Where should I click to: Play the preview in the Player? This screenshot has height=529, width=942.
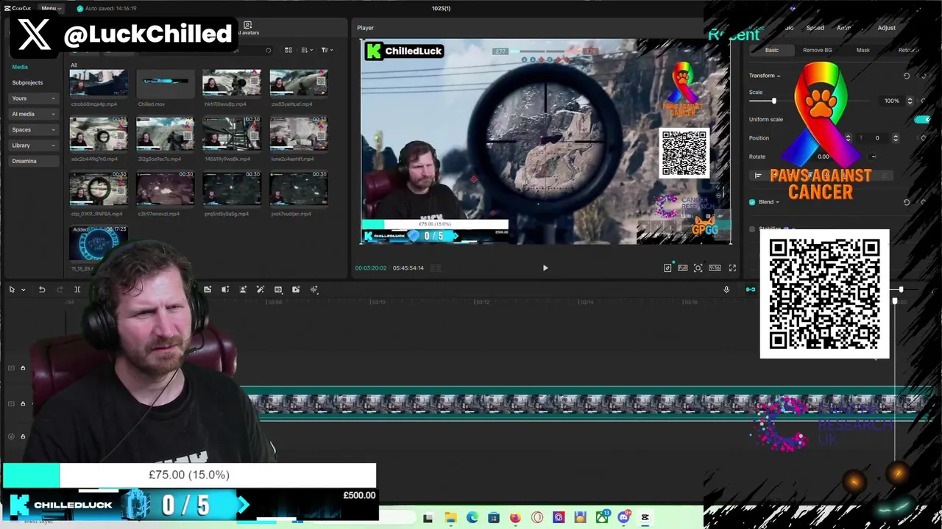click(x=545, y=268)
